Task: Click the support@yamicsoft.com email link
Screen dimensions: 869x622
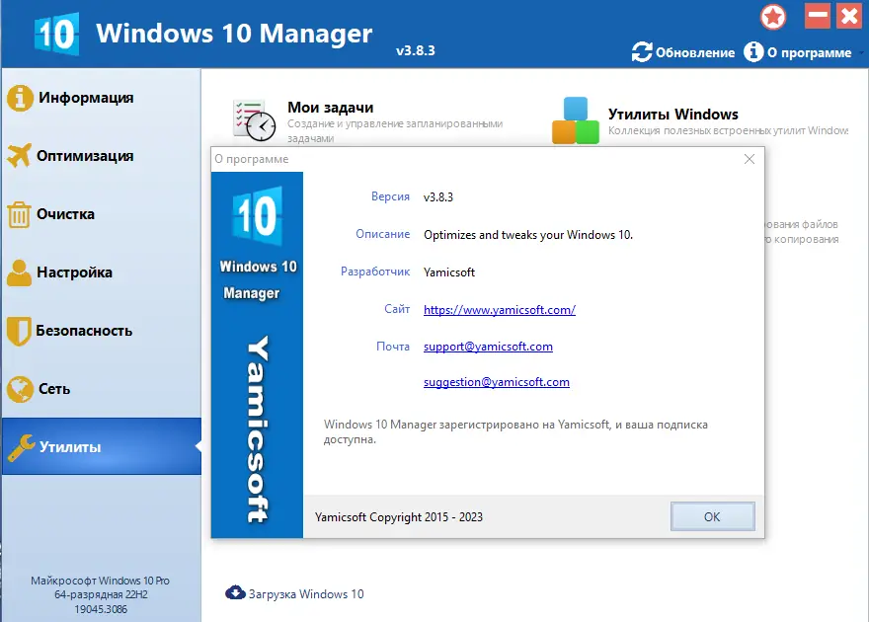Action: 488,347
